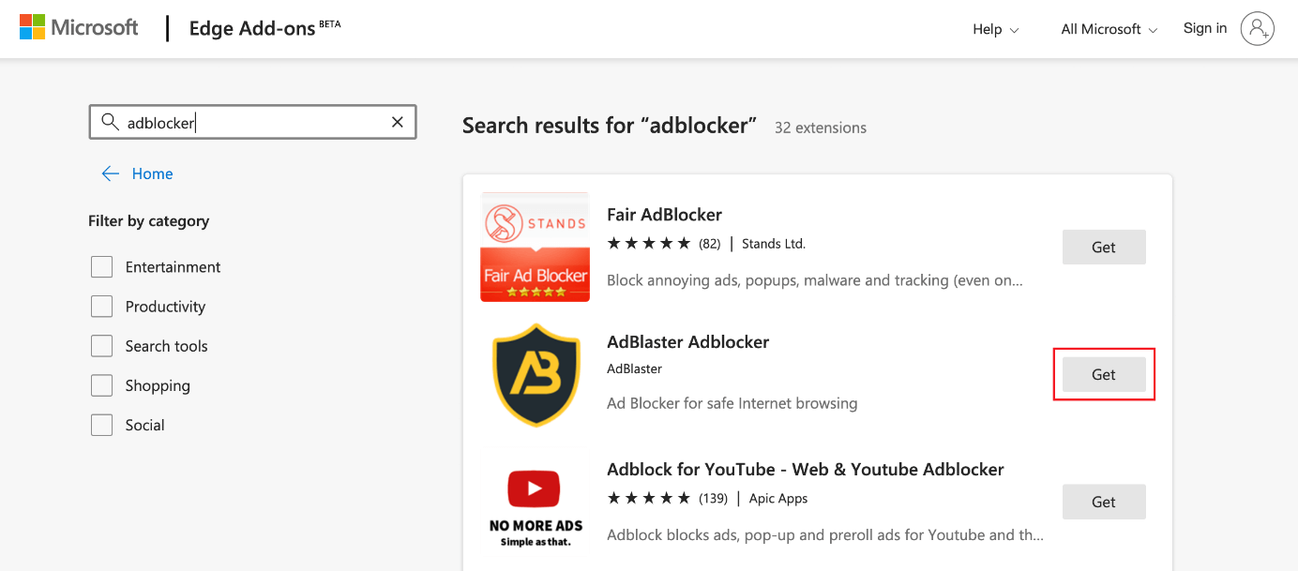Screen dimensions: 1298x571
Task: Select the Shopping filter checkbox
Action: (x=101, y=385)
